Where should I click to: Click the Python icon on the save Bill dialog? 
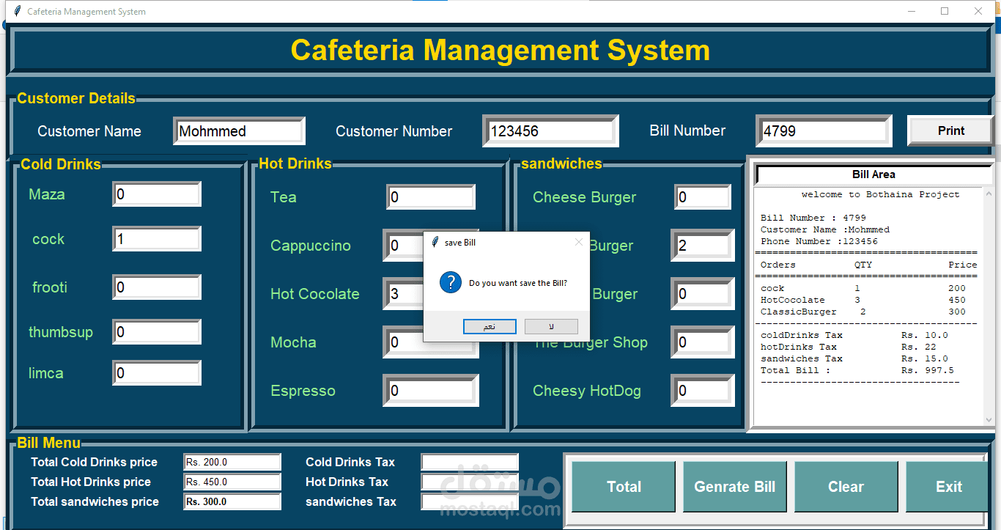click(x=437, y=242)
